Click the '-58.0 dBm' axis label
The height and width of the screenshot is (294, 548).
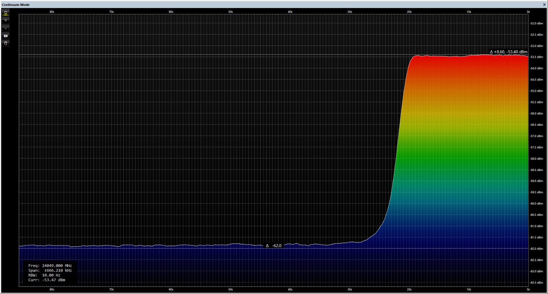(536, 159)
